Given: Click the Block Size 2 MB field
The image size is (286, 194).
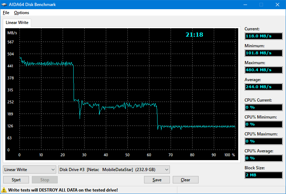Looking at the screenshot, I should [263, 175].
